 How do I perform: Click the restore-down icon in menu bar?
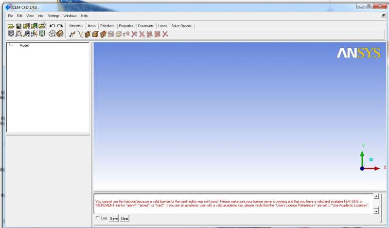(383, 16)
